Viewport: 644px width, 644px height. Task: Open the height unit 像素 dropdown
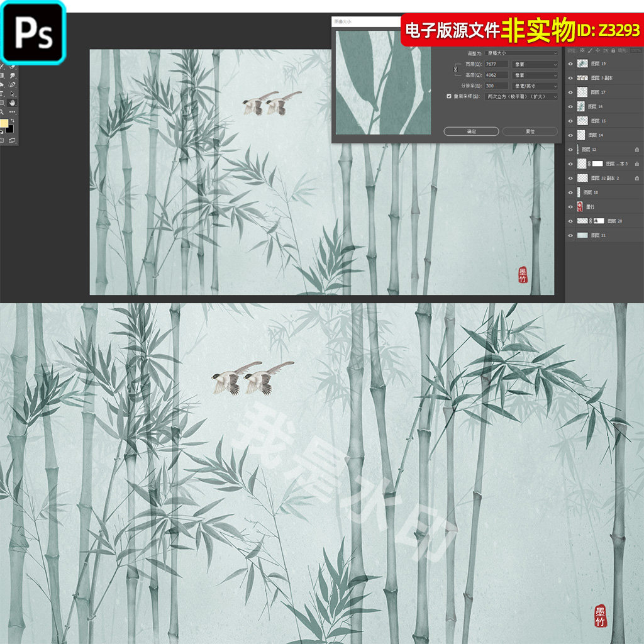[x=535, y=75]
